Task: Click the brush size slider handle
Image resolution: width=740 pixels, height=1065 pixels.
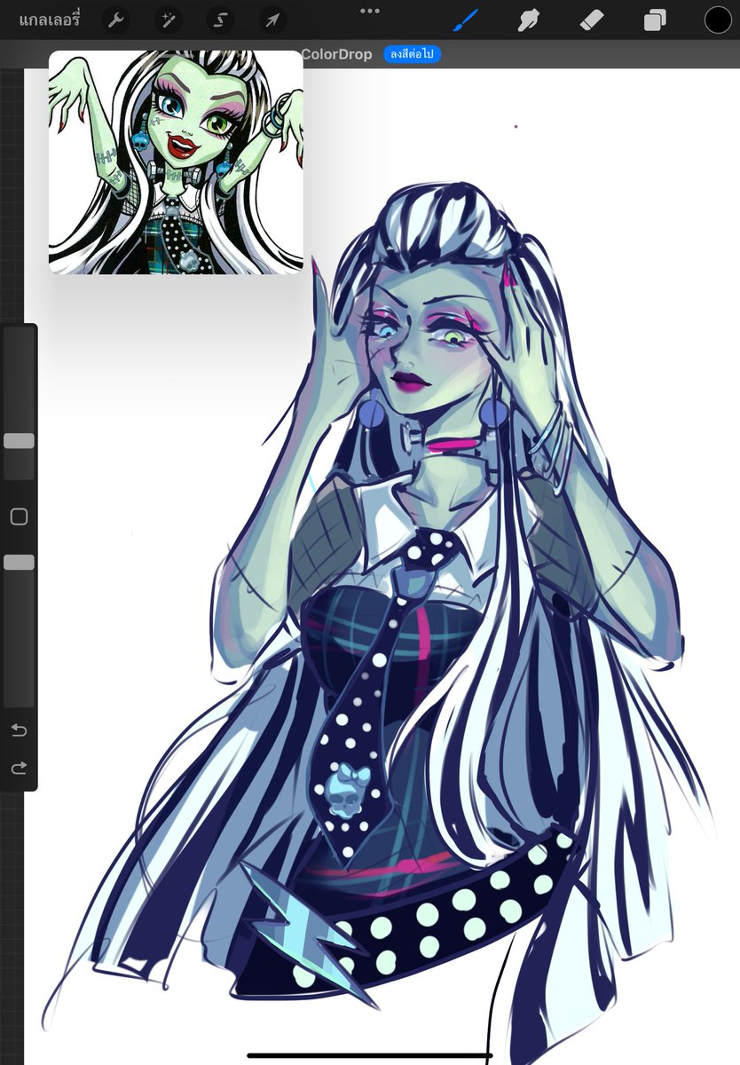Action: (19, 441)
